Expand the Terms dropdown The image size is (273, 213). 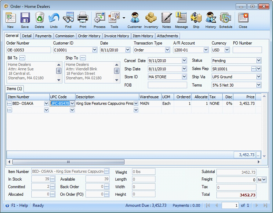pyautogui.click(x=259, y=85)
